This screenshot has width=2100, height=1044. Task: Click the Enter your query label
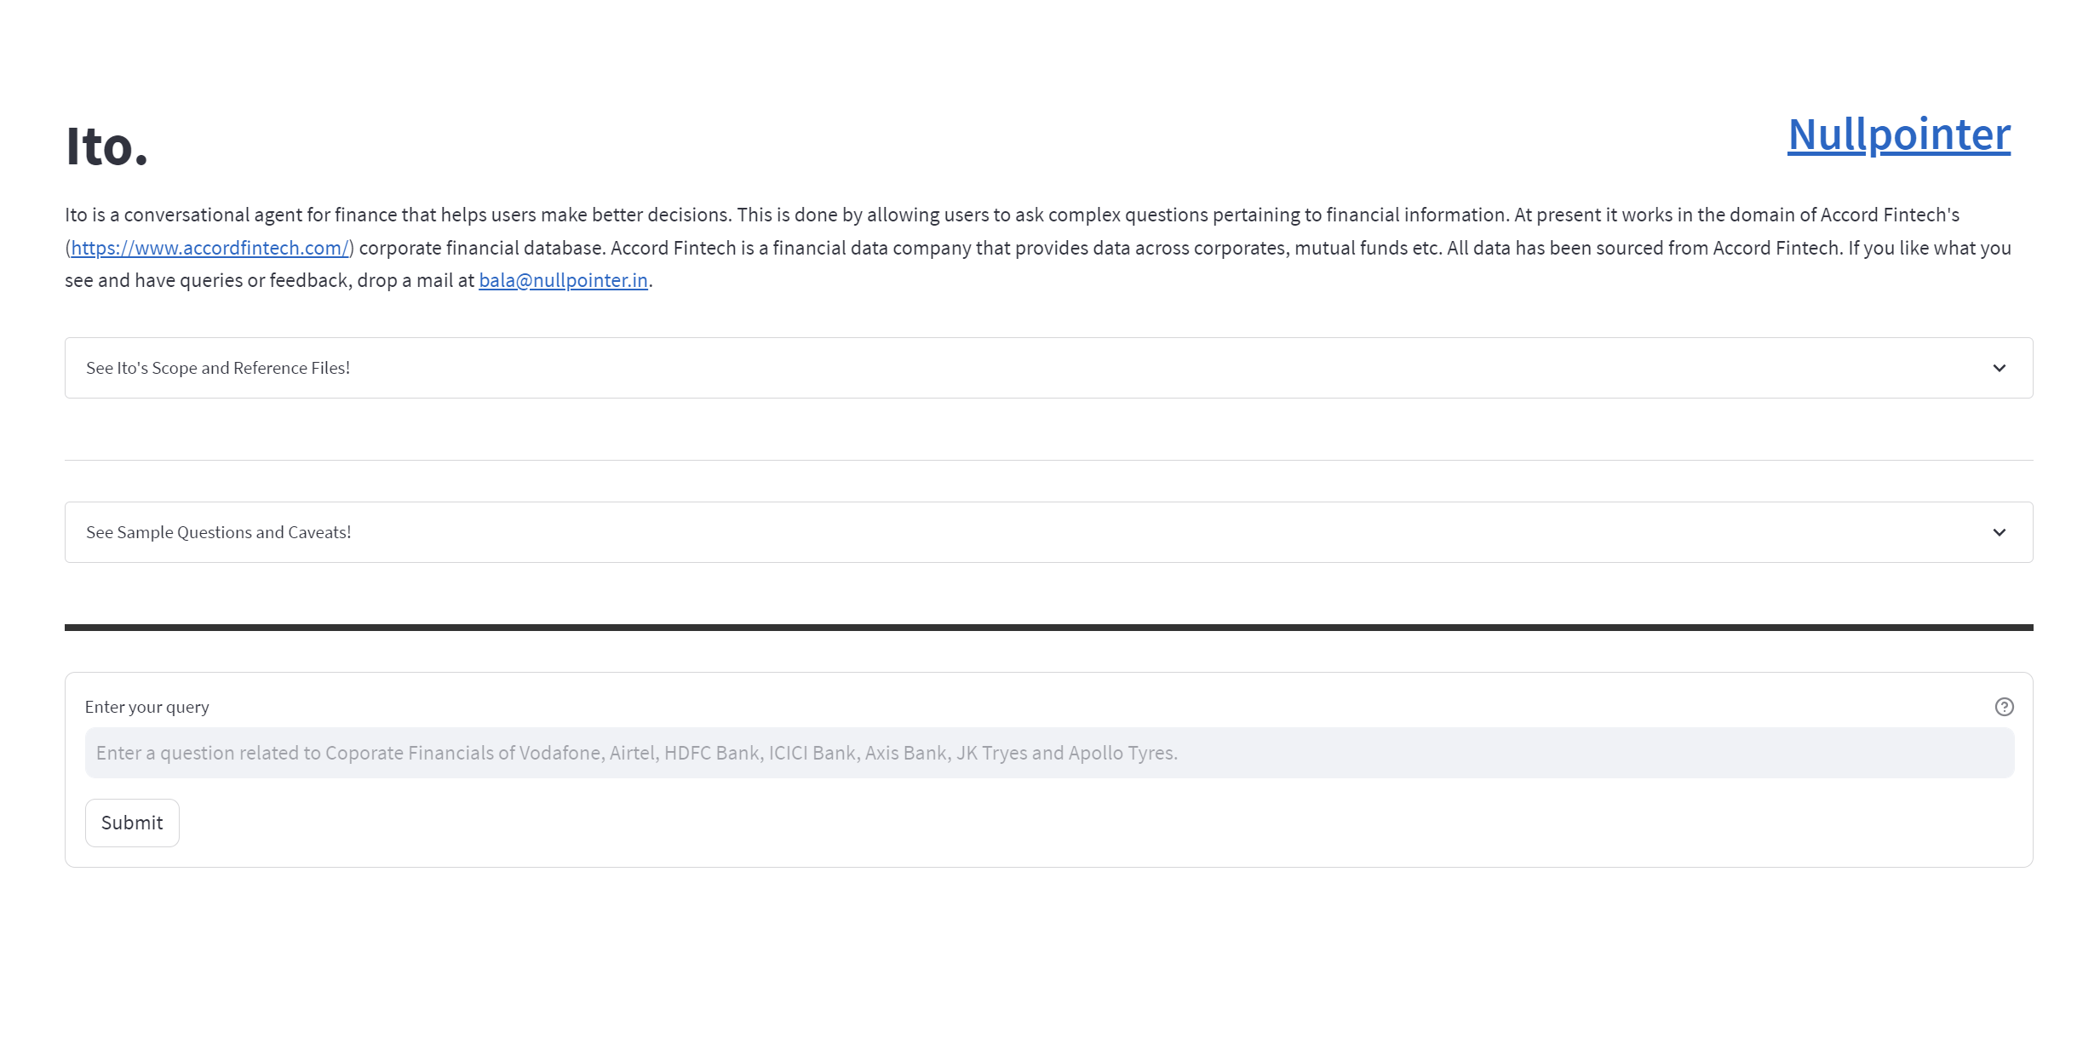pos(146,707)
